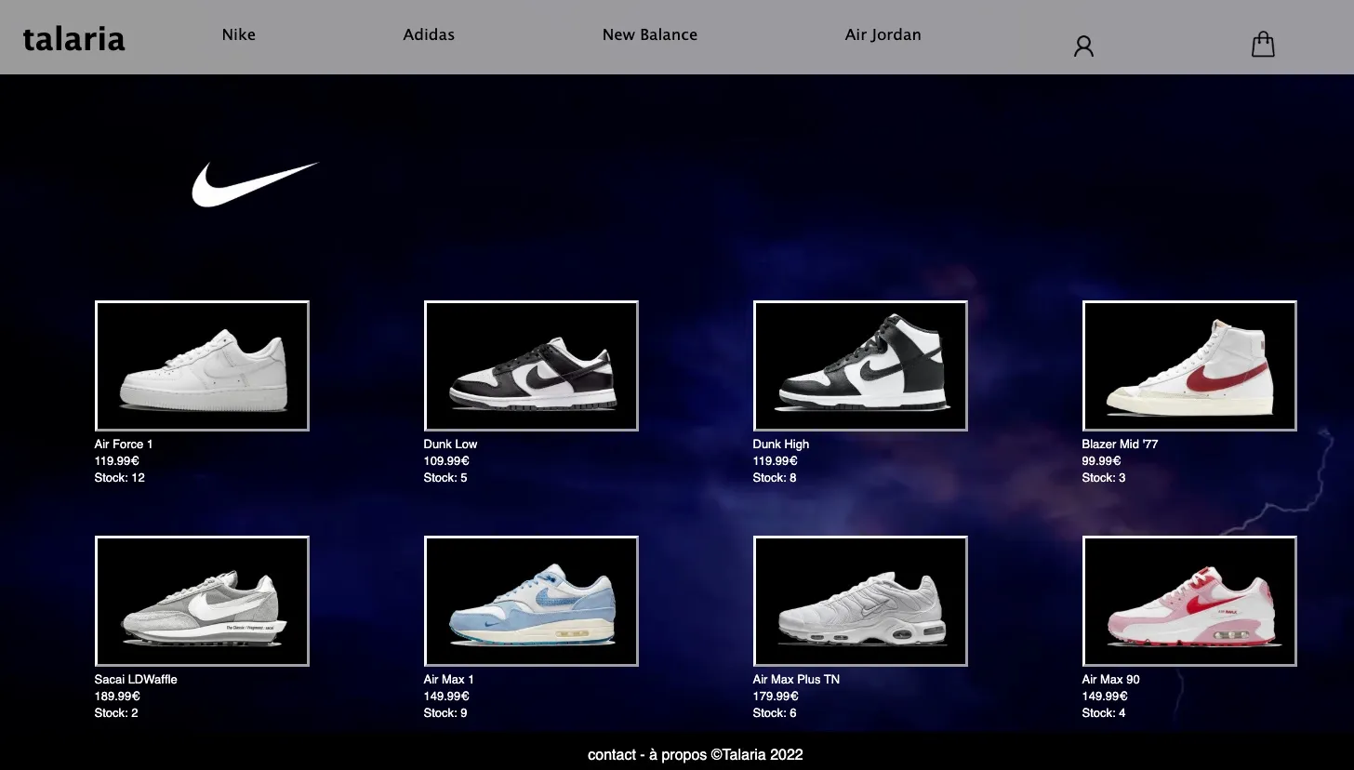Open the Dunk Low product image
The width and height of the screenshot is (1354, 770).
531,365
